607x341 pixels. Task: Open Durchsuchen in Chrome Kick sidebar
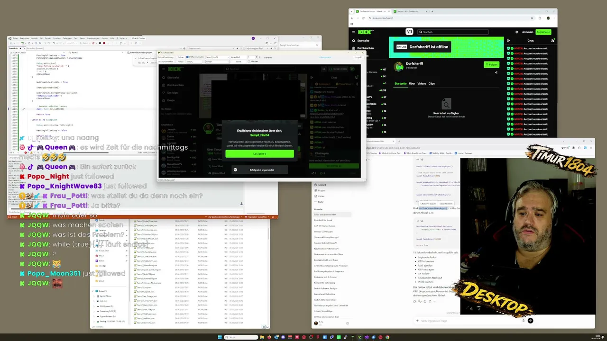363,48
